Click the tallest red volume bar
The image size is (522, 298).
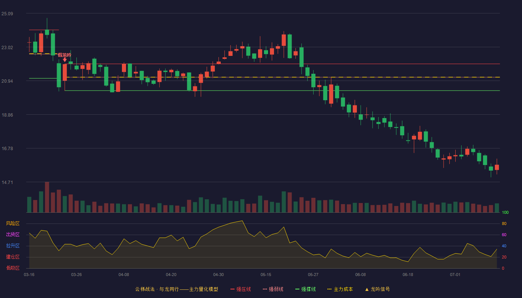[x=47, y=197]
